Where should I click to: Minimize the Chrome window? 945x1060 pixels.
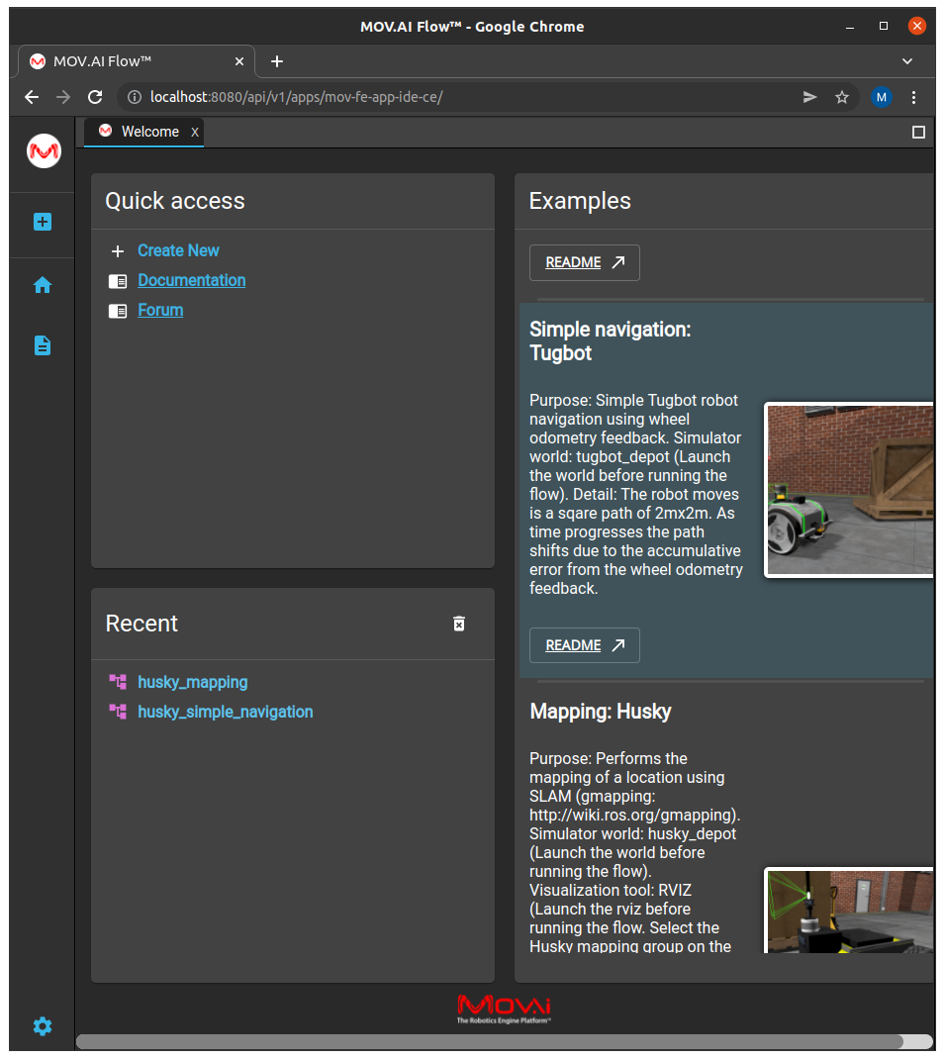tap(850, 27)
